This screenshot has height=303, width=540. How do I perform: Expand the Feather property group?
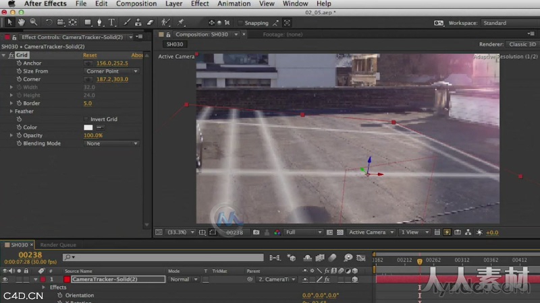[11, 111]
